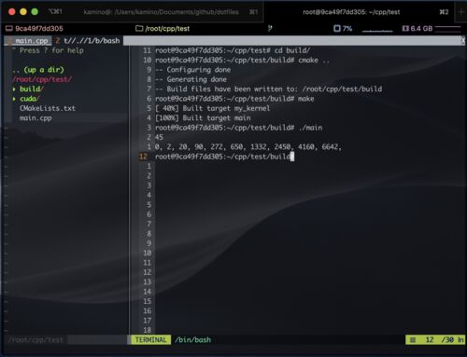The image size is (467, 357).
Task: Click the '0, 2, 20, 90, 272' output line
Action: 248,146
